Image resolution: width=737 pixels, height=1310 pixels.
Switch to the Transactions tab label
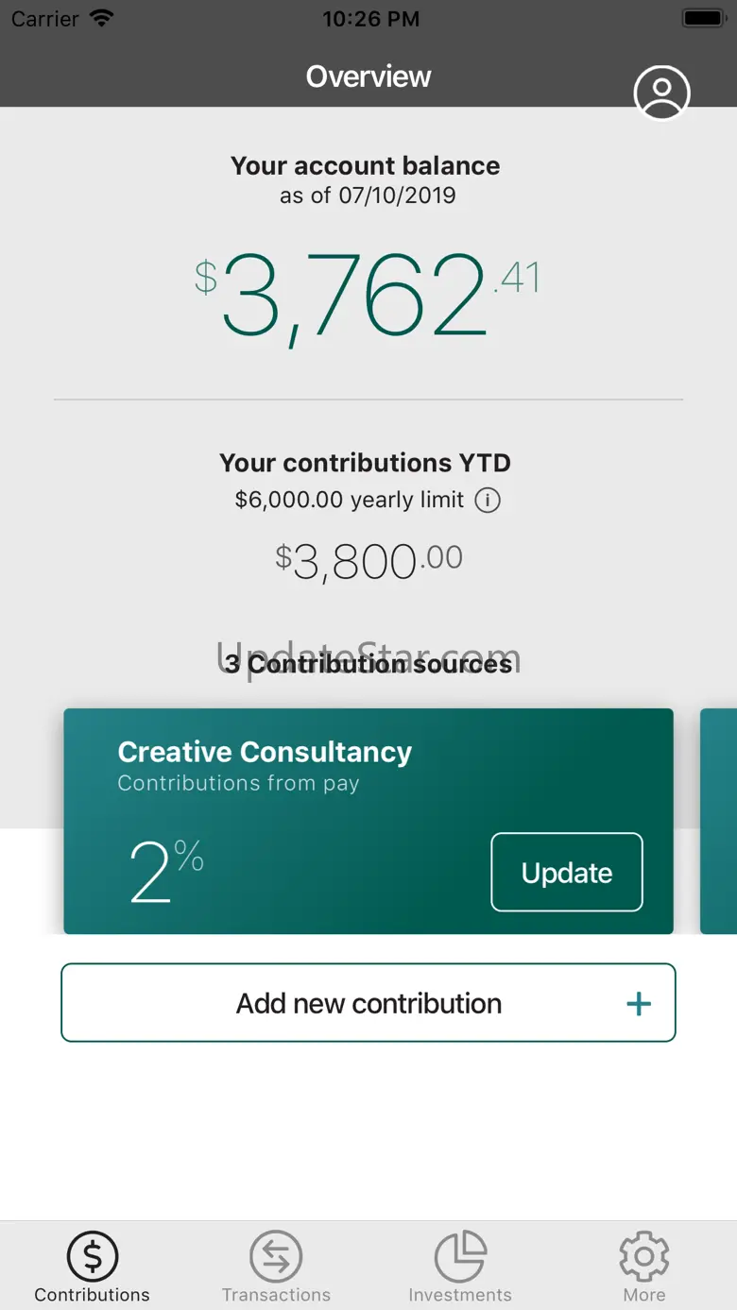coord(276,1295)
